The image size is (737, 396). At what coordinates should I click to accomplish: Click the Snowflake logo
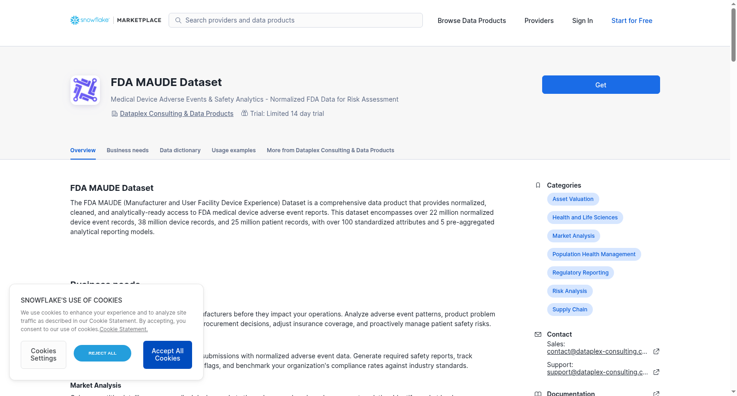[90, 20]
